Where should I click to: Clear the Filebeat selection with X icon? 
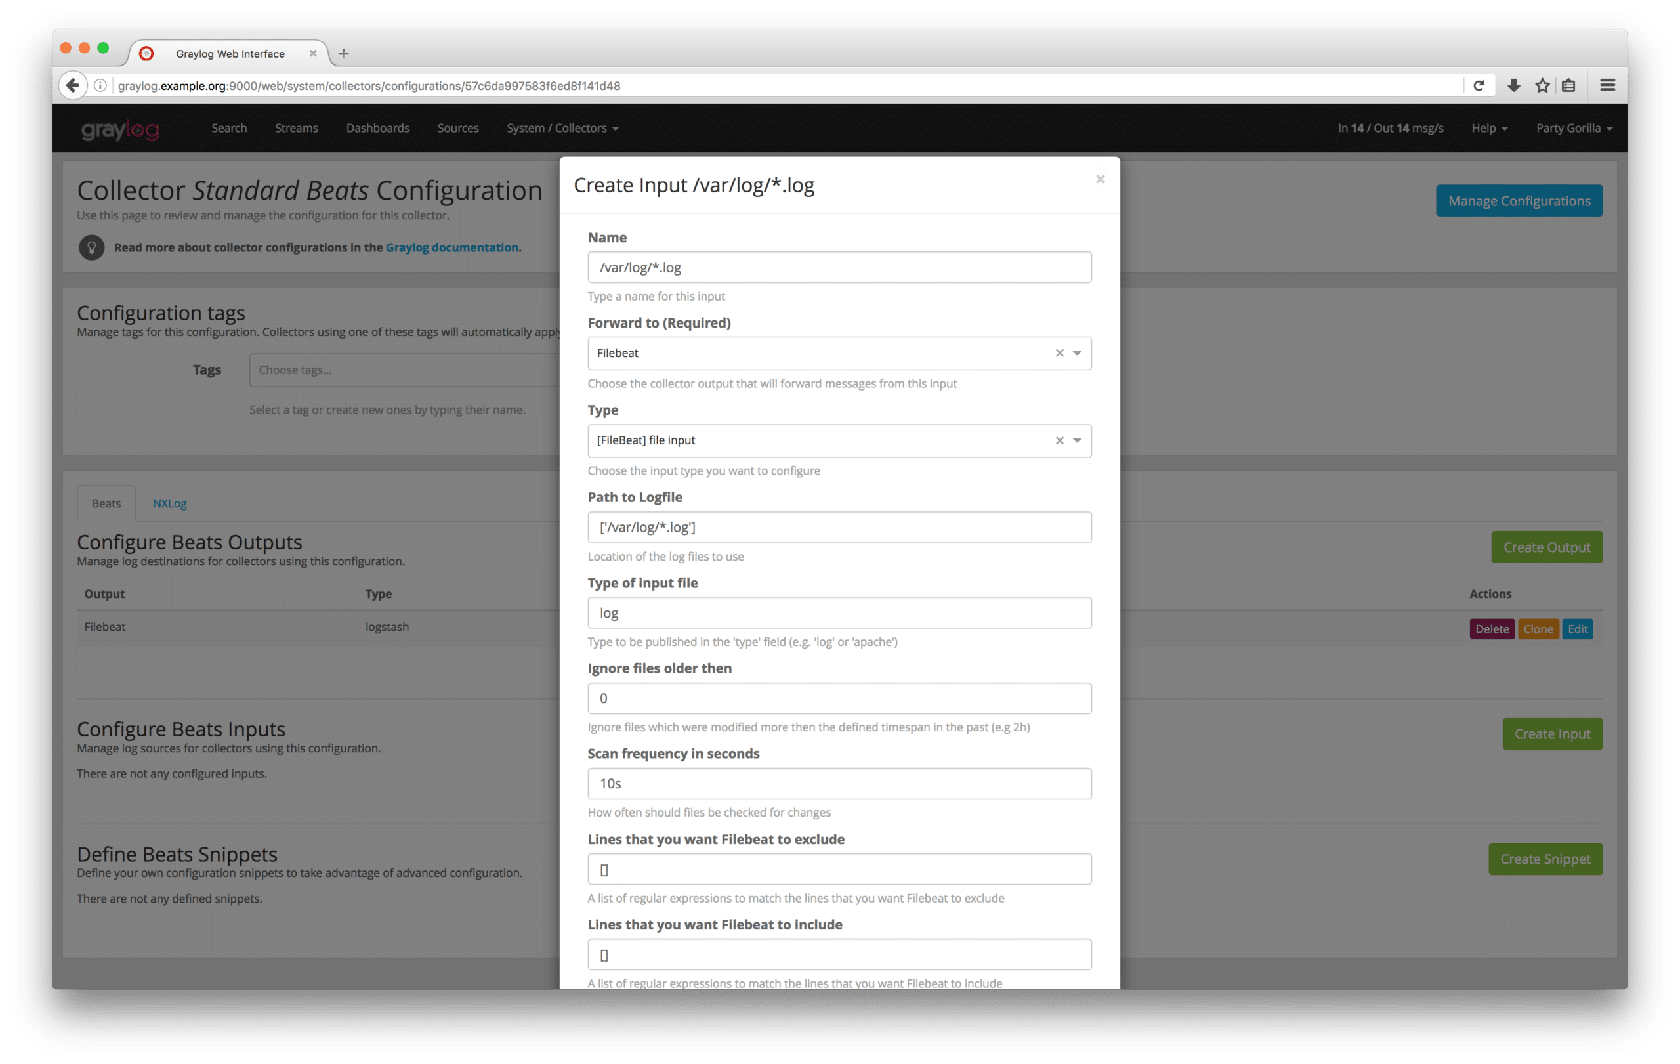pyautogui.click(x=1059, y=353)
